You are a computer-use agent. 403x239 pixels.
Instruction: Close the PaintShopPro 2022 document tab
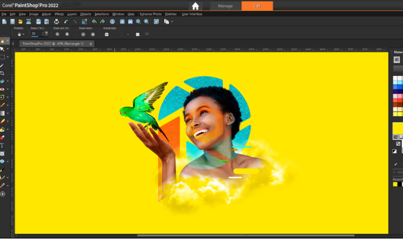tap(91, 44)
